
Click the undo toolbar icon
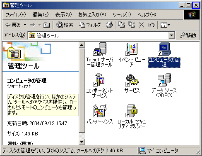pyautogui.click(x=151, y=25)
